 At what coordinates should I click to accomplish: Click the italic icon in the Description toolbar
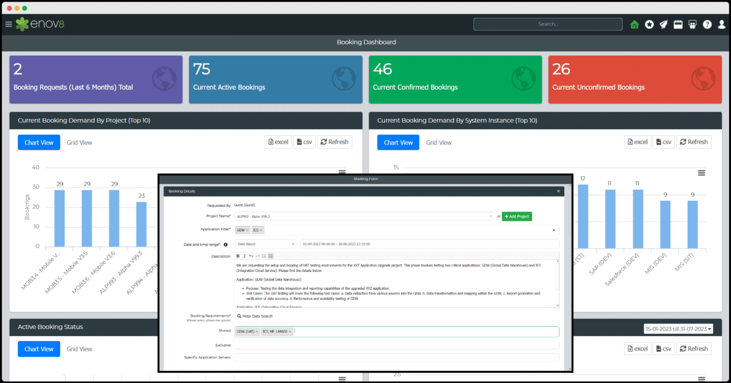[x=244, y=256]
